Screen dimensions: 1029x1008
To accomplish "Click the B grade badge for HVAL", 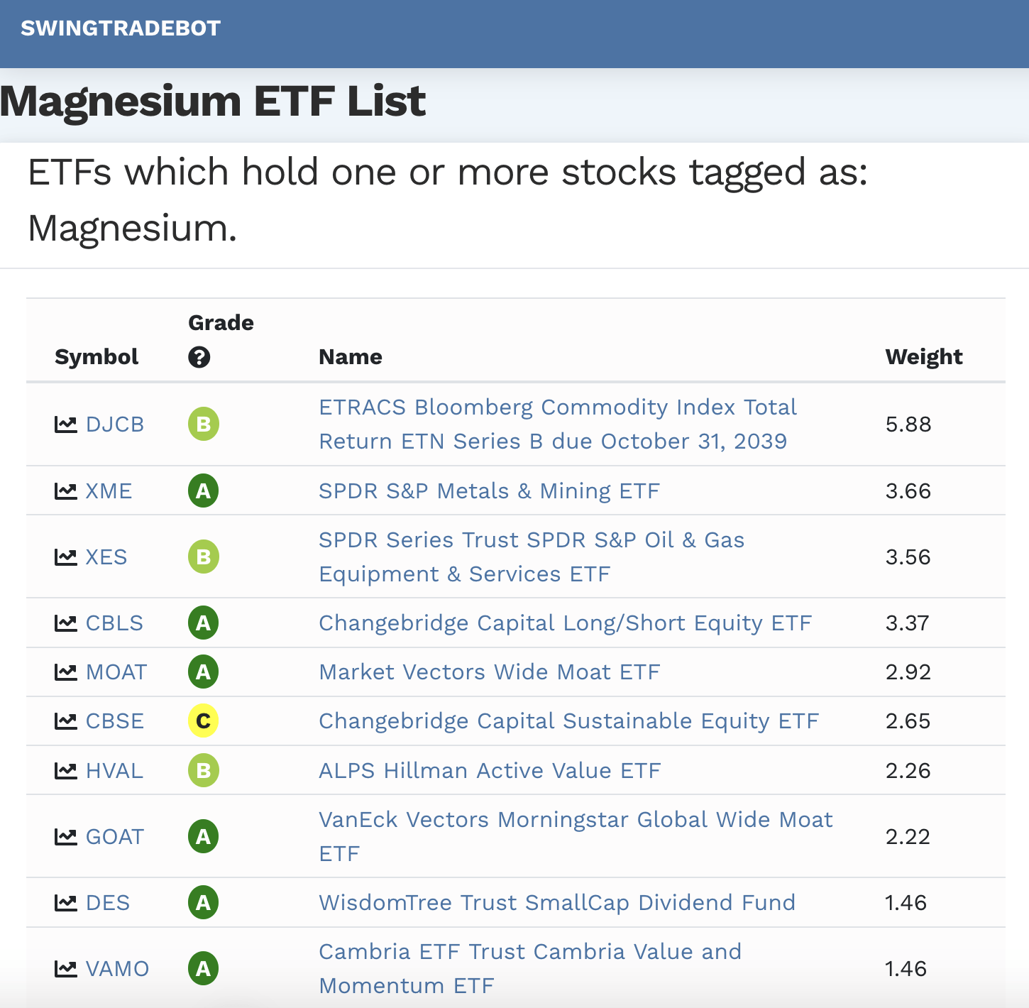I will coord(204,771).
